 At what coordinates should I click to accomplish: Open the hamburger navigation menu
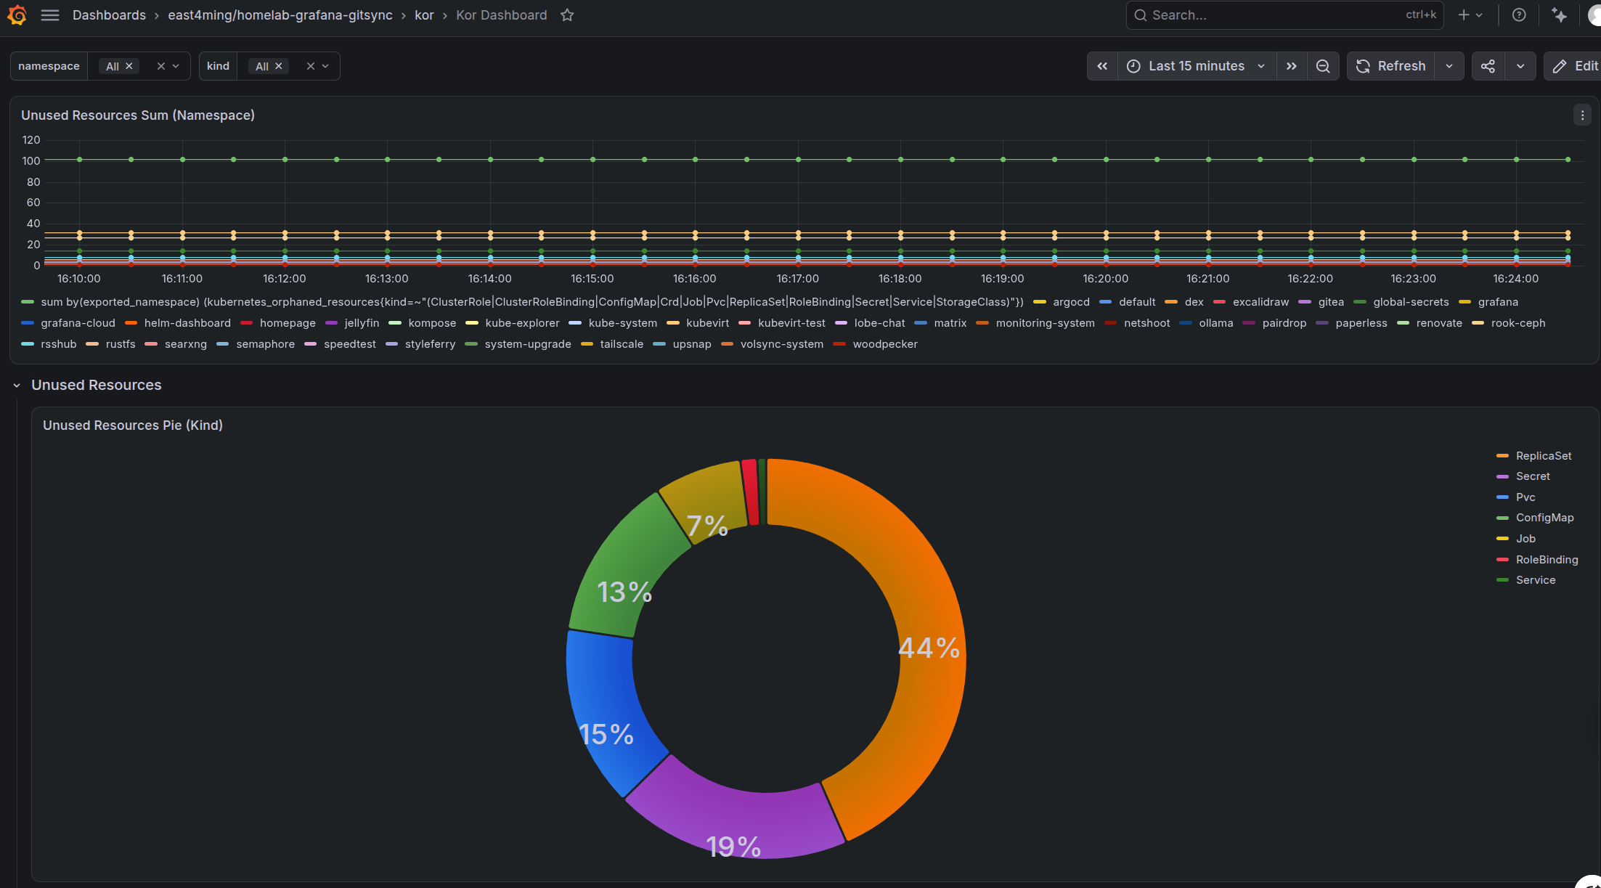pyautogui.click(x=50, y=15)
